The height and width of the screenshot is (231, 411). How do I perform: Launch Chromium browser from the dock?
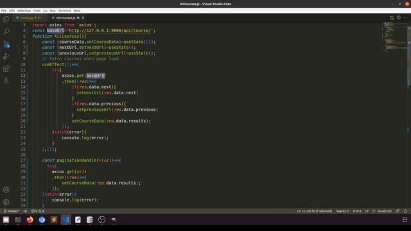pos(42,219)
